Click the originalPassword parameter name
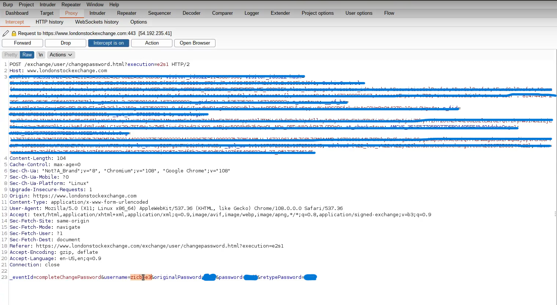 point(178,277)
